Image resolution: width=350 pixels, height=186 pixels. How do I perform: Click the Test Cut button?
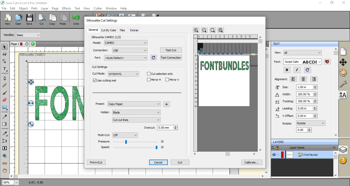(171, 50)
